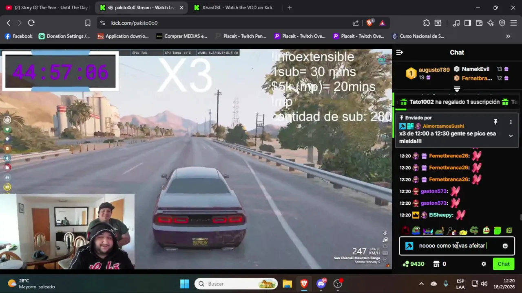This screenshot has height=293, width=522.
Task: Go back to the previous page
Action: coord(8,23)
